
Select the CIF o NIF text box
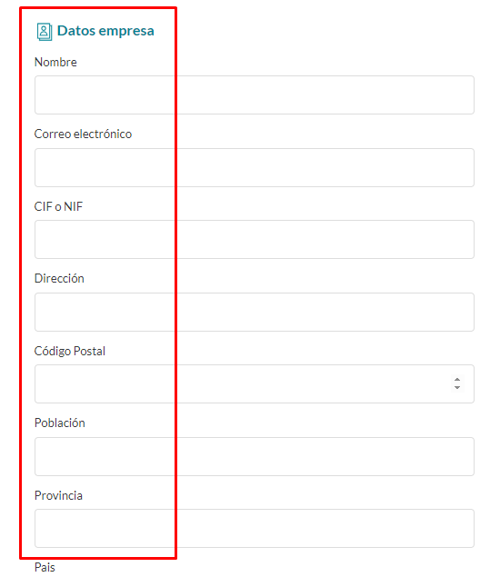click(x=255, y=239)
